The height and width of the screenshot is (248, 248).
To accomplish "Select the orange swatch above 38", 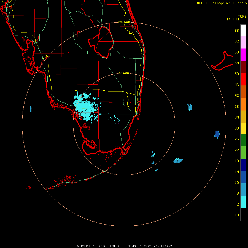I will (x=243, y=104).
